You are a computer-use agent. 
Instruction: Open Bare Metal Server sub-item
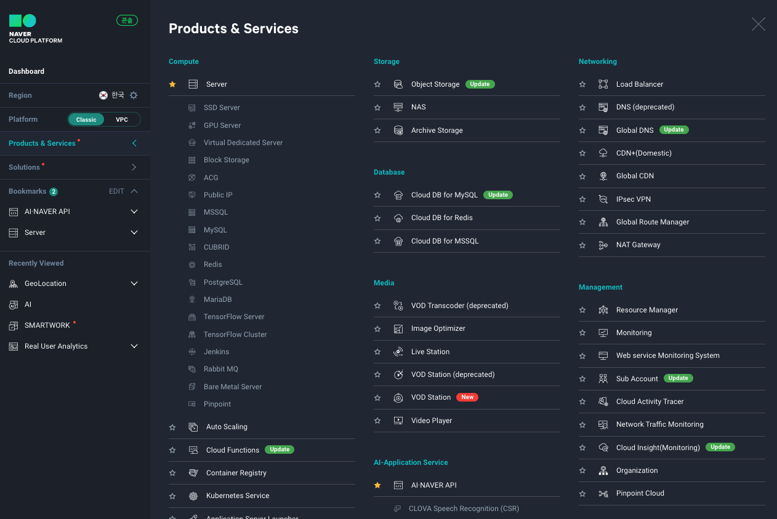click(233, 387)
